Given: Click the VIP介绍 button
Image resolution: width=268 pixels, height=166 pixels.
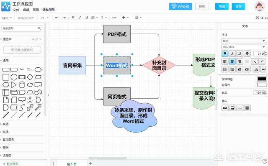Looking at the screenshot, I should click(x=180, y=7).
